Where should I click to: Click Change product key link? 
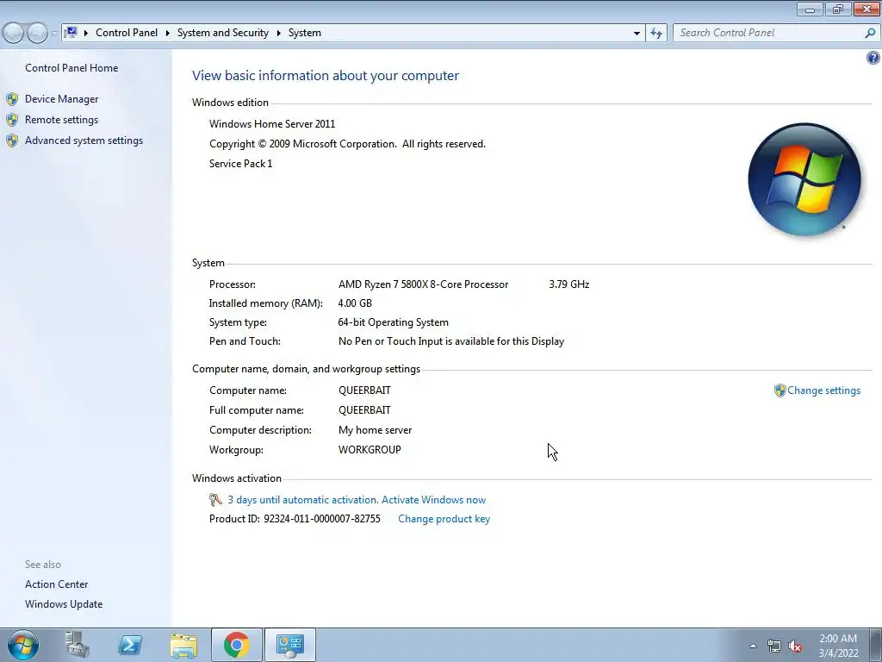444,519
